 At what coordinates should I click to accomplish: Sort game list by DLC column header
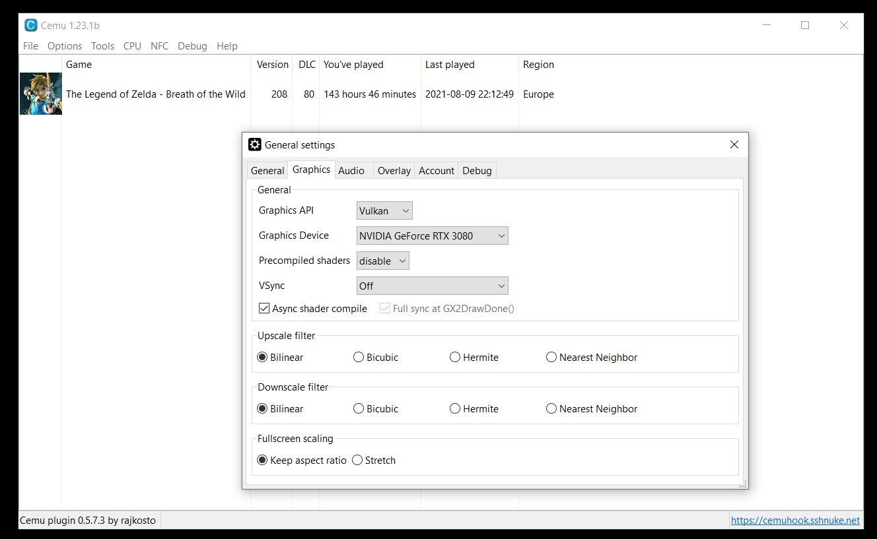click(x=306, y=65)
